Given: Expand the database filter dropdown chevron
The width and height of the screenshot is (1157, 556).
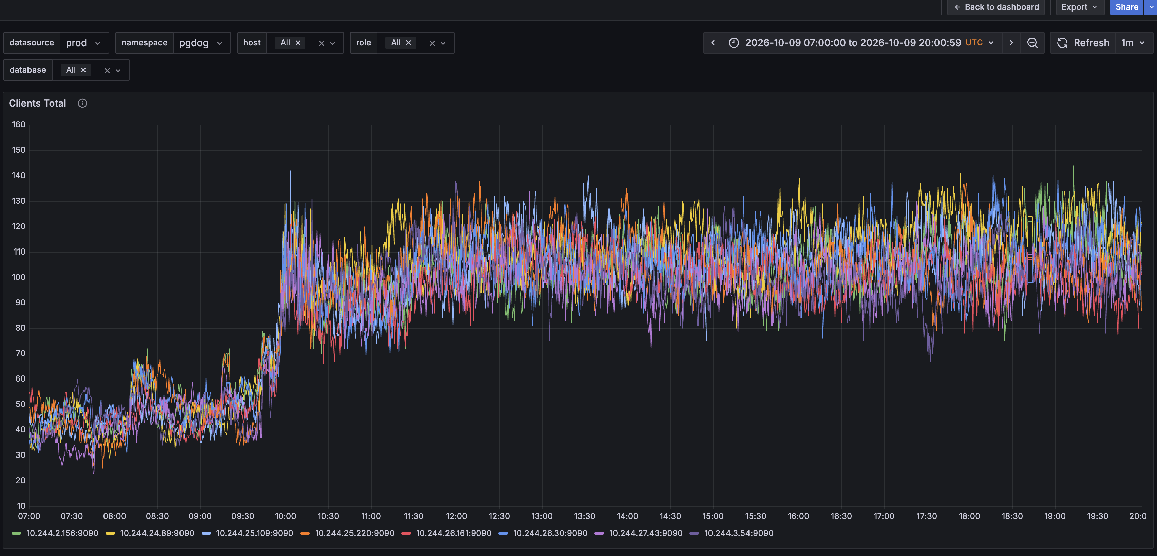Looking at the screenshot, I should [x=118, y=71].
